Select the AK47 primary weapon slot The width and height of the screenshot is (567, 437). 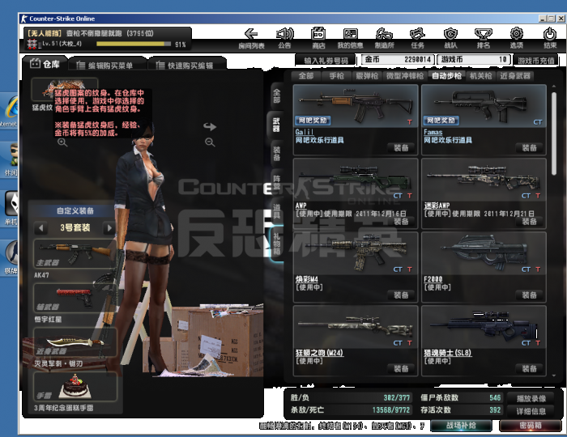point(75,253)
